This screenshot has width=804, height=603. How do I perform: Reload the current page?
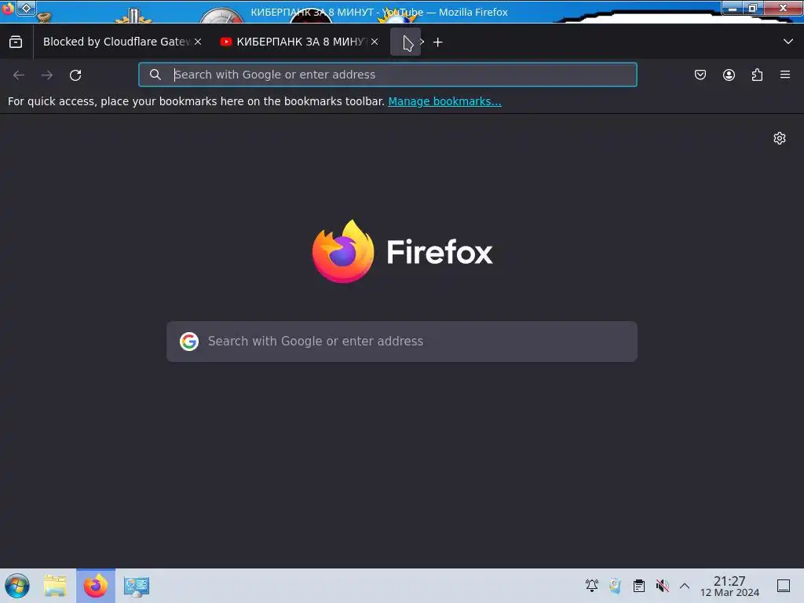pyautogui.click(x=75, y=75)
